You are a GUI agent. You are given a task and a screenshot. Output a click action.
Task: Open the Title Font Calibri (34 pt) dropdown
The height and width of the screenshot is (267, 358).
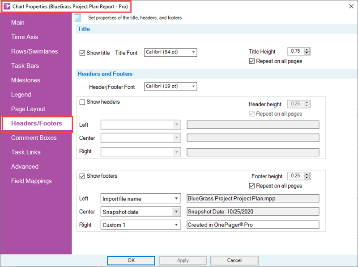[x=170, y=52]
